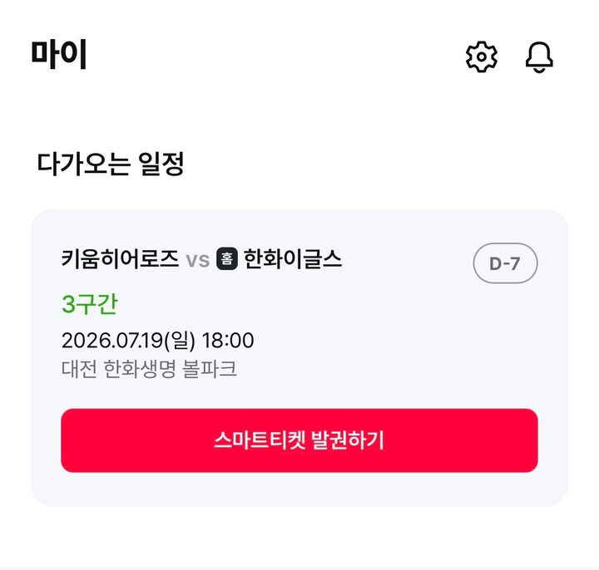Click the 다가오는 section heading word
The width and height of the screenshot is (599, 570).
[84, 164]
